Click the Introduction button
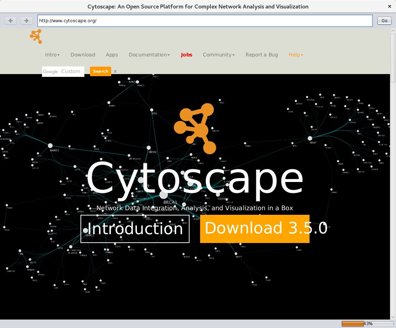This screenshot has width=396, height=328. pos(135,229)
